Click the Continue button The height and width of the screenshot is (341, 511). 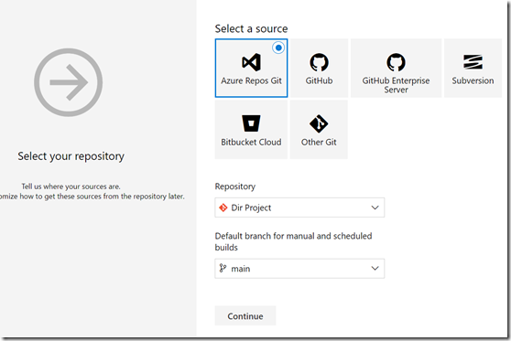tap(245, 316)
